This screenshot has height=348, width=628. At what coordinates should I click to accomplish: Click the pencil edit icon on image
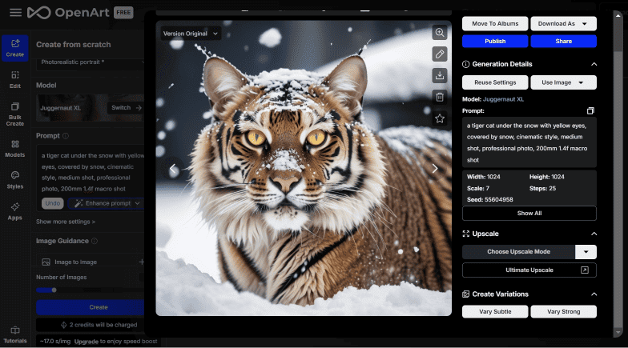[440, 54]
